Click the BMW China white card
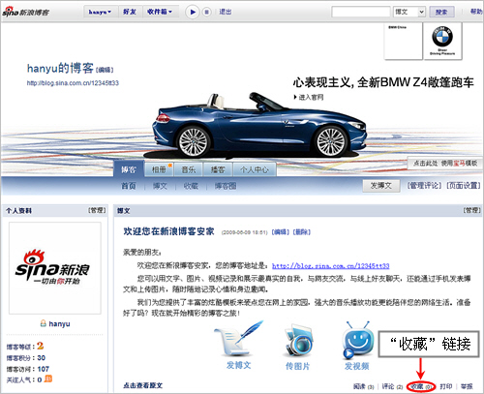The height and width of the screenshot is (394, 484). (404, 42)
